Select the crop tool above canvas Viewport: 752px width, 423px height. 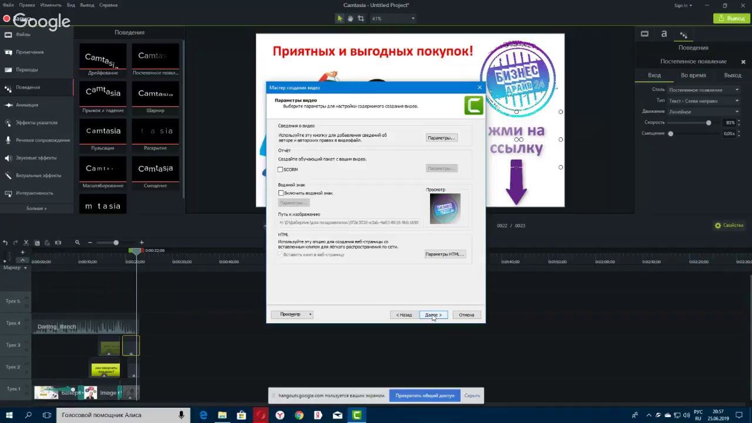pos(361,18)
